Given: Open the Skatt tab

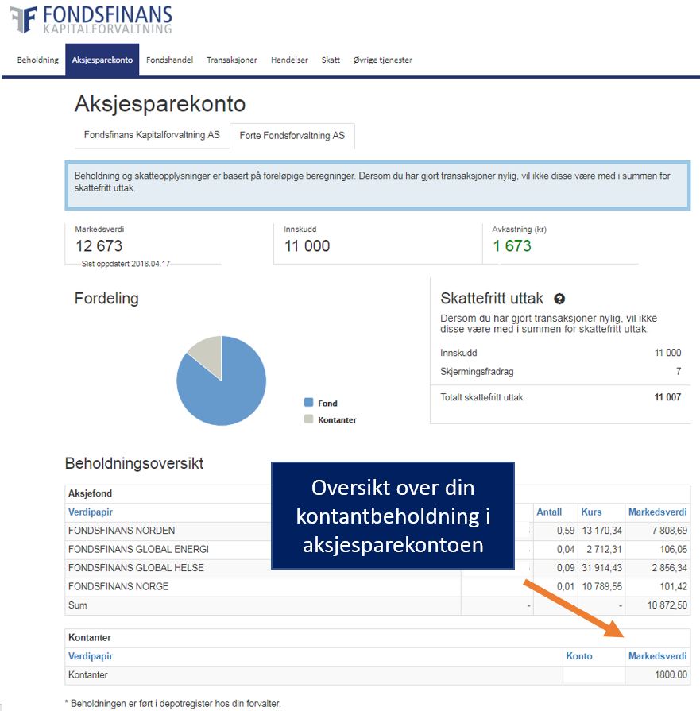Looking at the screenshot, I should pos(331,60).
